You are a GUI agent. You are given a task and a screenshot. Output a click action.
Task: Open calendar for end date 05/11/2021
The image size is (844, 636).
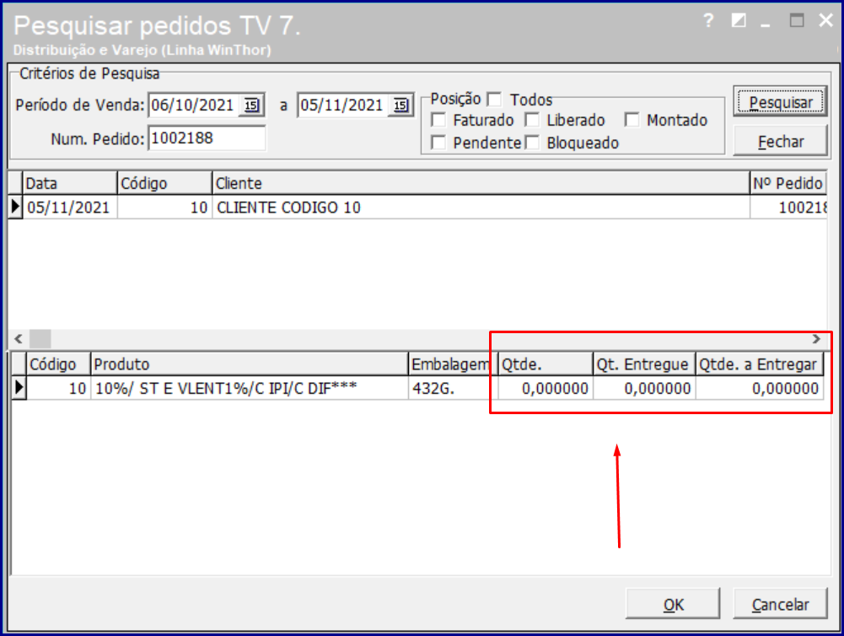pos(400,105)
